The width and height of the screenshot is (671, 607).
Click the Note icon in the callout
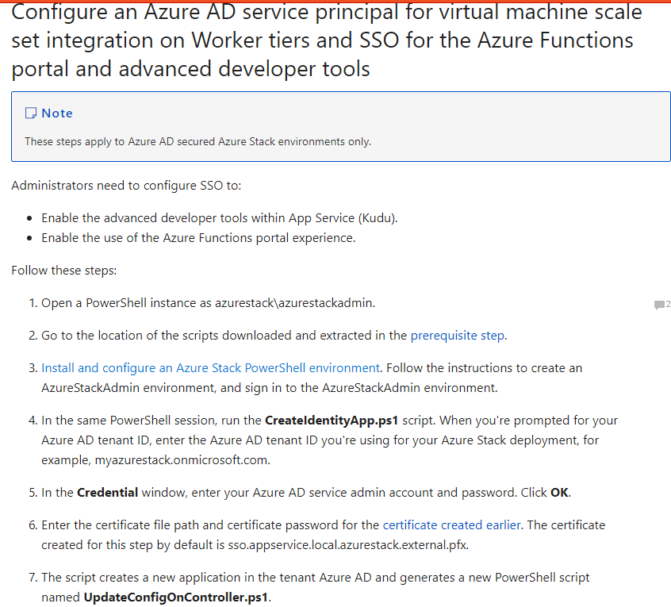(31, 113)
